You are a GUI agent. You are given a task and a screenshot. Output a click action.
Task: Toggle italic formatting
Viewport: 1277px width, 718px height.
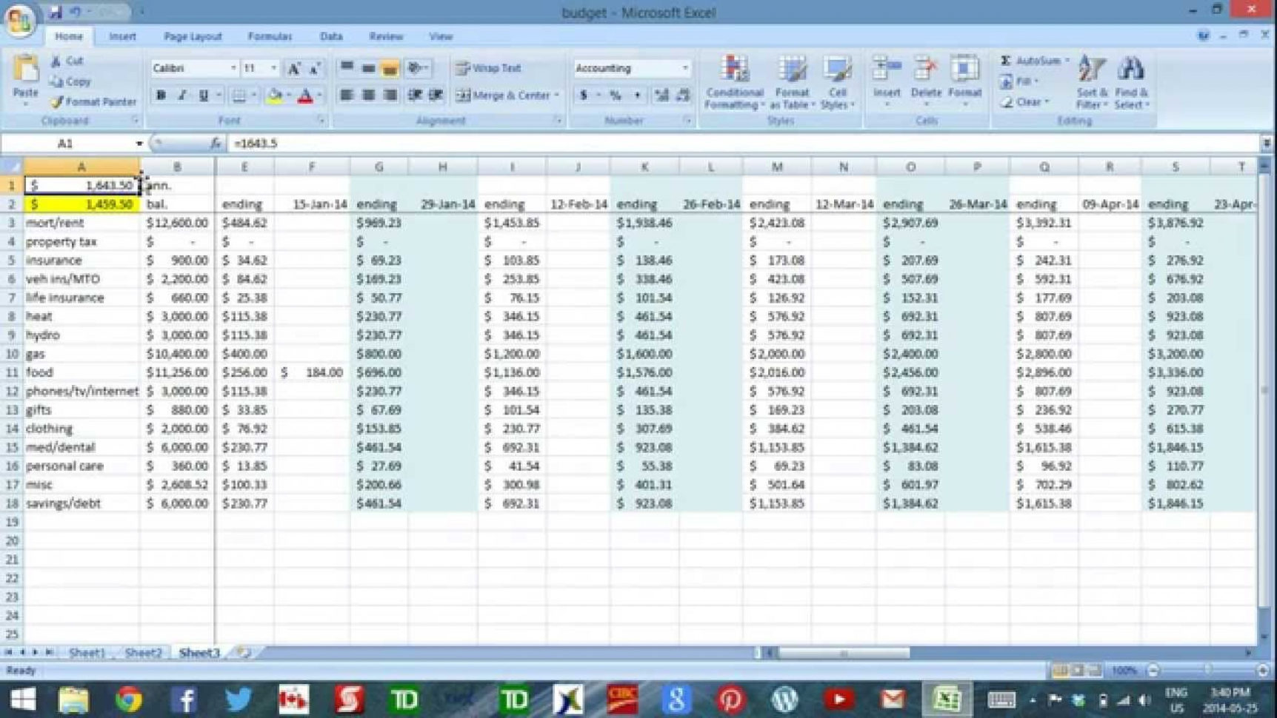coord(181,95)
